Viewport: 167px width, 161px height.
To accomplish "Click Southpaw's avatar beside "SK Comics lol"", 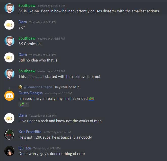I will [9, 41].
